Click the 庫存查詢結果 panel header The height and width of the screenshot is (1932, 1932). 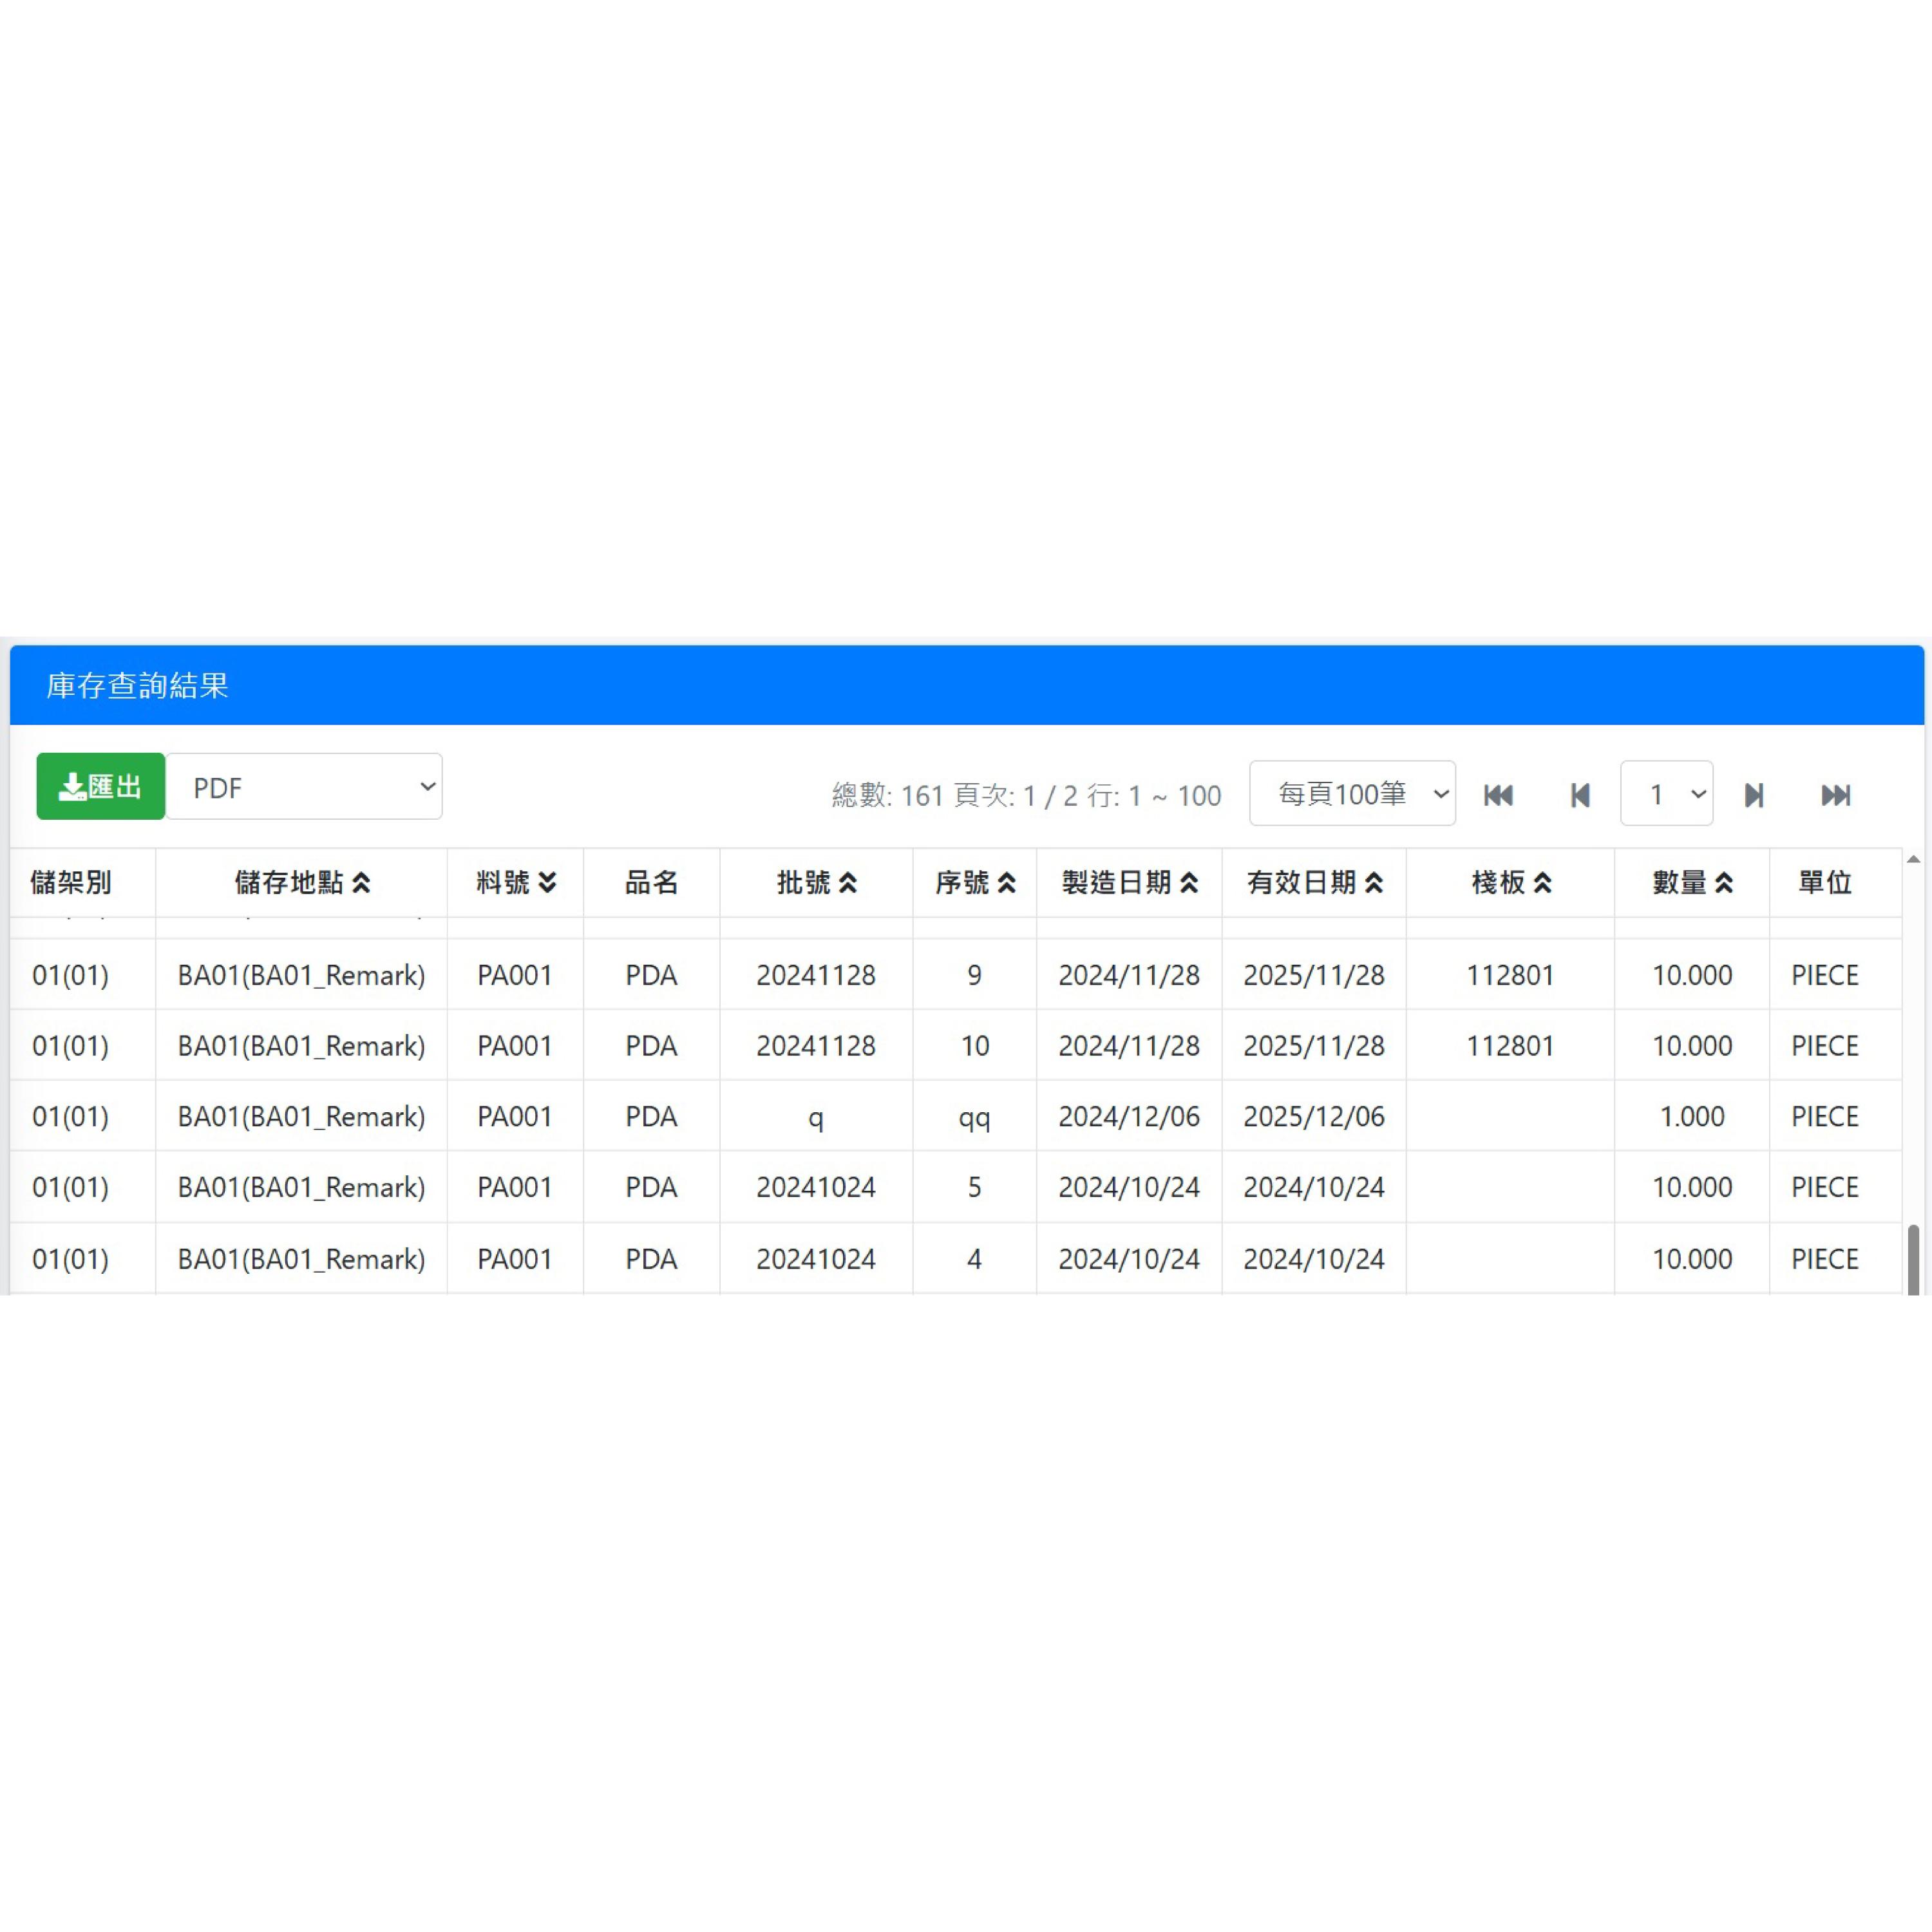(138, 686)
